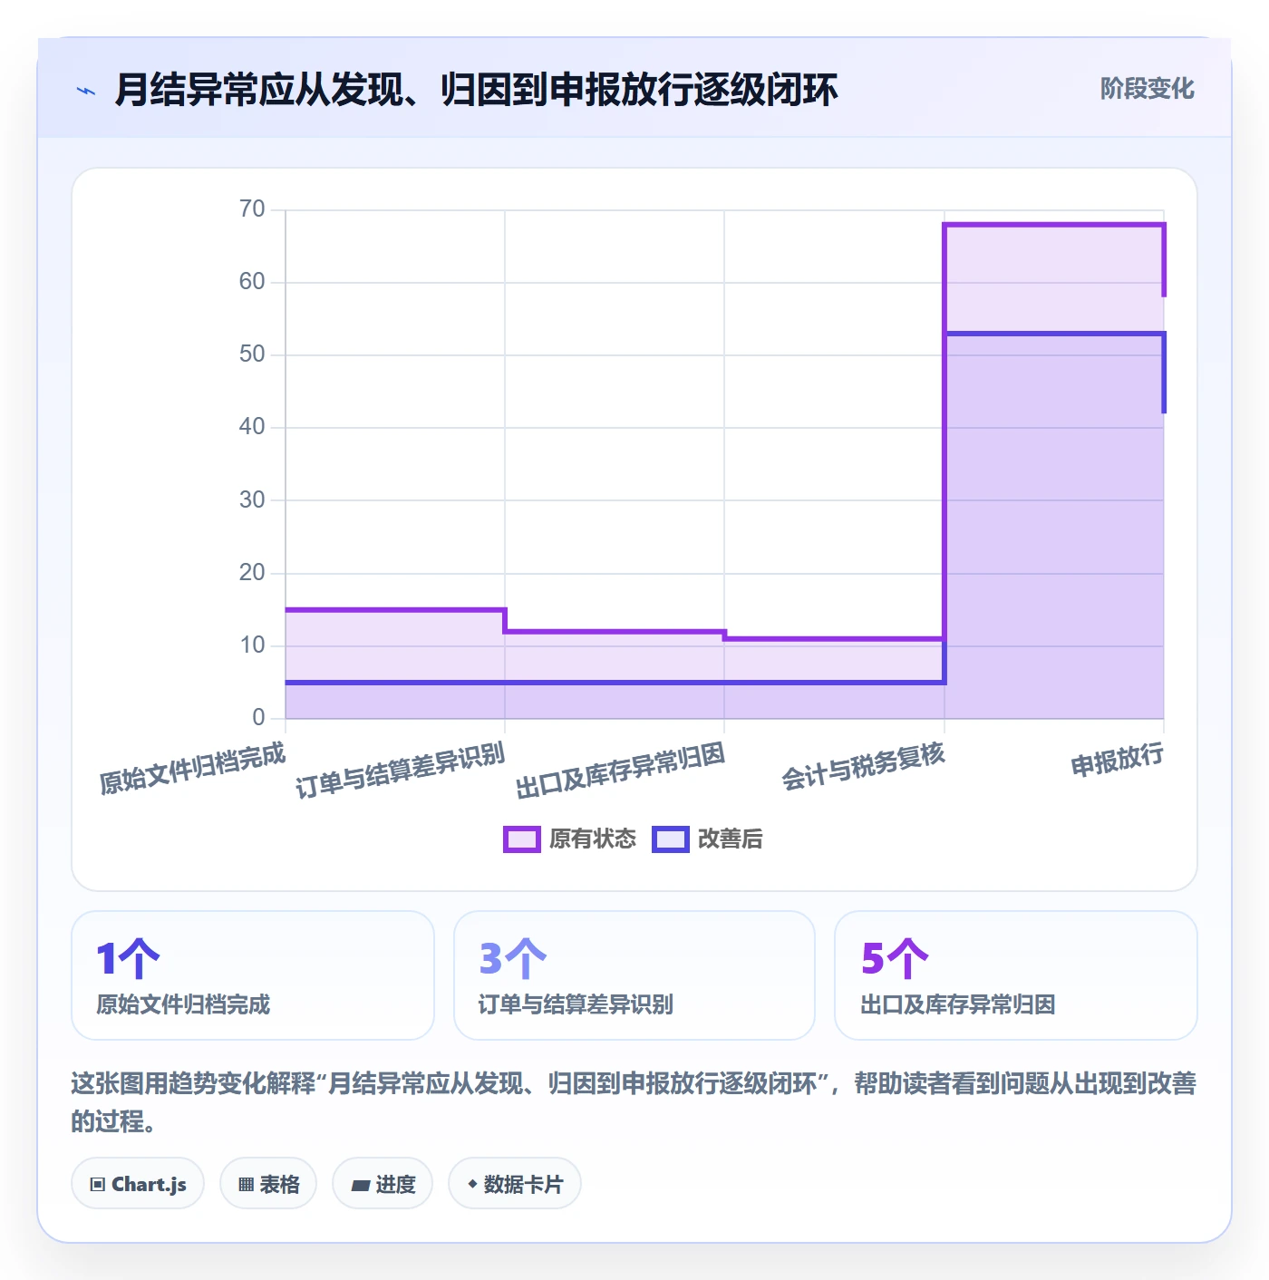Open the 1个 原始文件归档完成 card

click(x=253, y=975)
